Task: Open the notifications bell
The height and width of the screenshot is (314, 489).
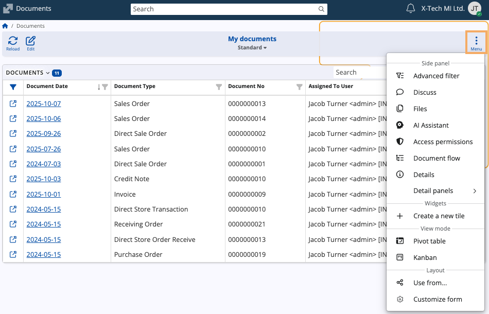Action: [411, 9]
